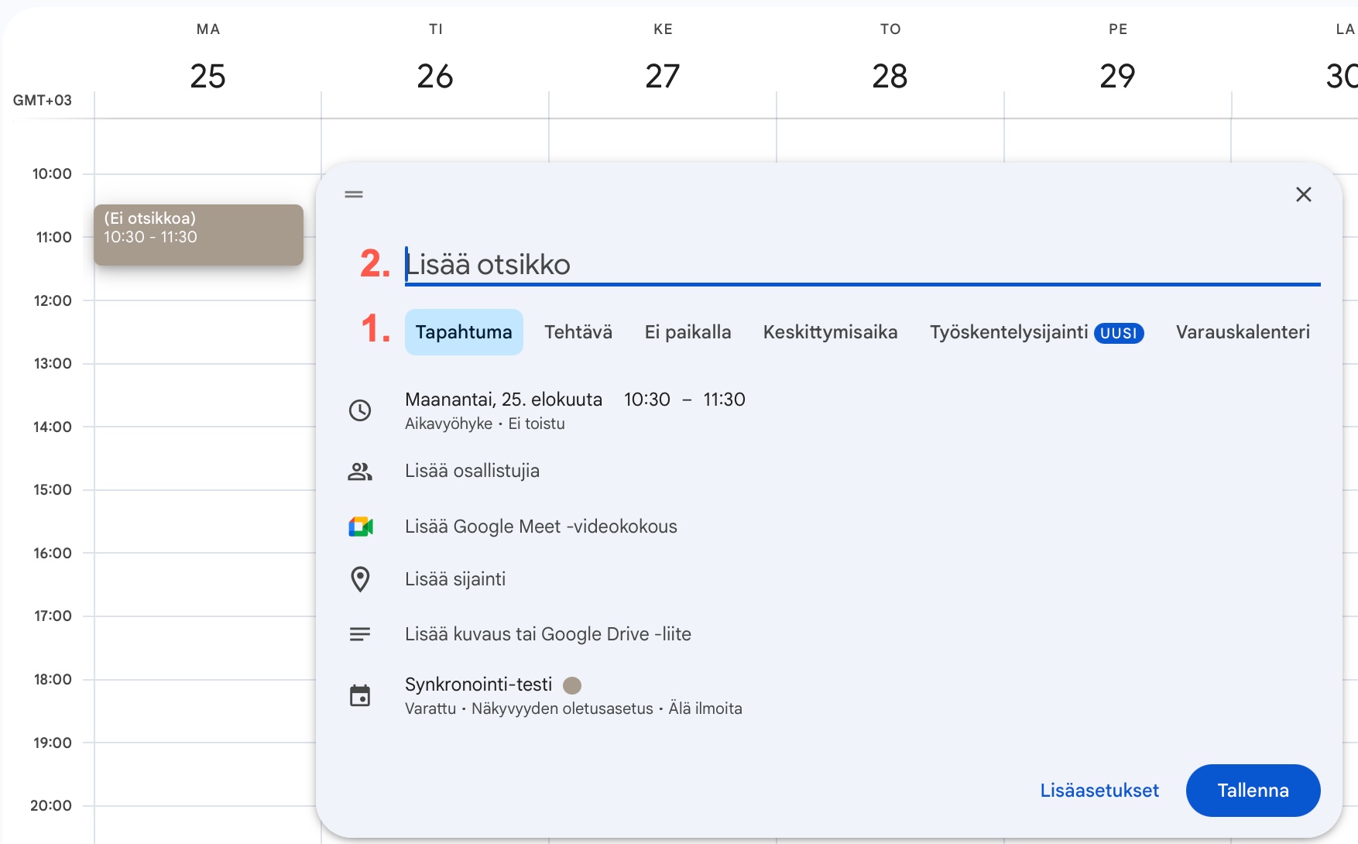Viewport: 1358px width, 844px height.
Task: Open Lisäasetukset for more options
Action: click(x=1099, y=791)
